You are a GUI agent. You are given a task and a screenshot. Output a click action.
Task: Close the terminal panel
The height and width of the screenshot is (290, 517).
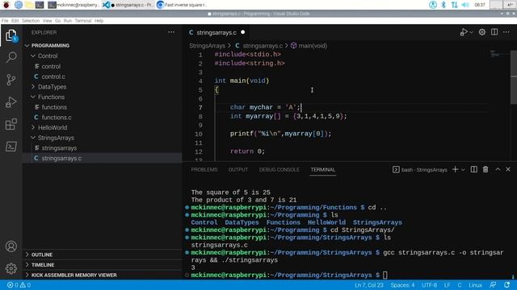pos(508,169)
